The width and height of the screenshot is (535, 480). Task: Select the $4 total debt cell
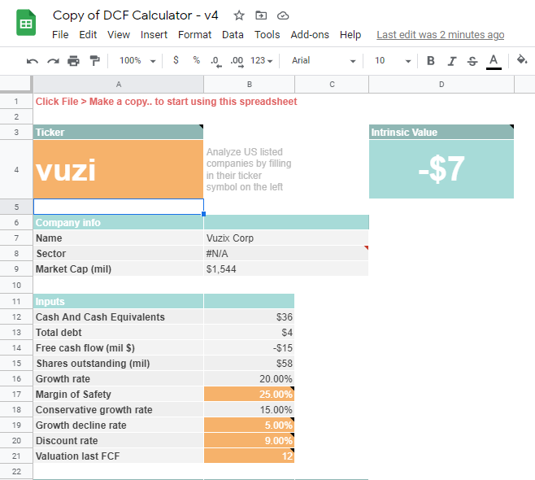(249, 333)
